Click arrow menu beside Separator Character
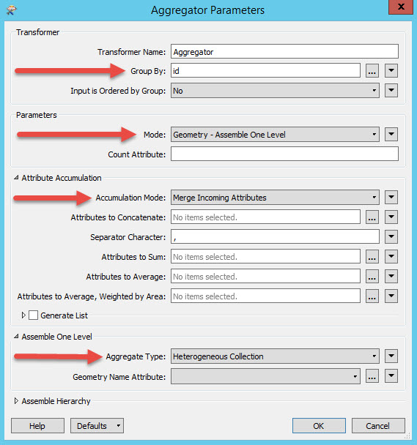Image resolution: width=417 pixels, height=445 pixels. click(391, 237)
